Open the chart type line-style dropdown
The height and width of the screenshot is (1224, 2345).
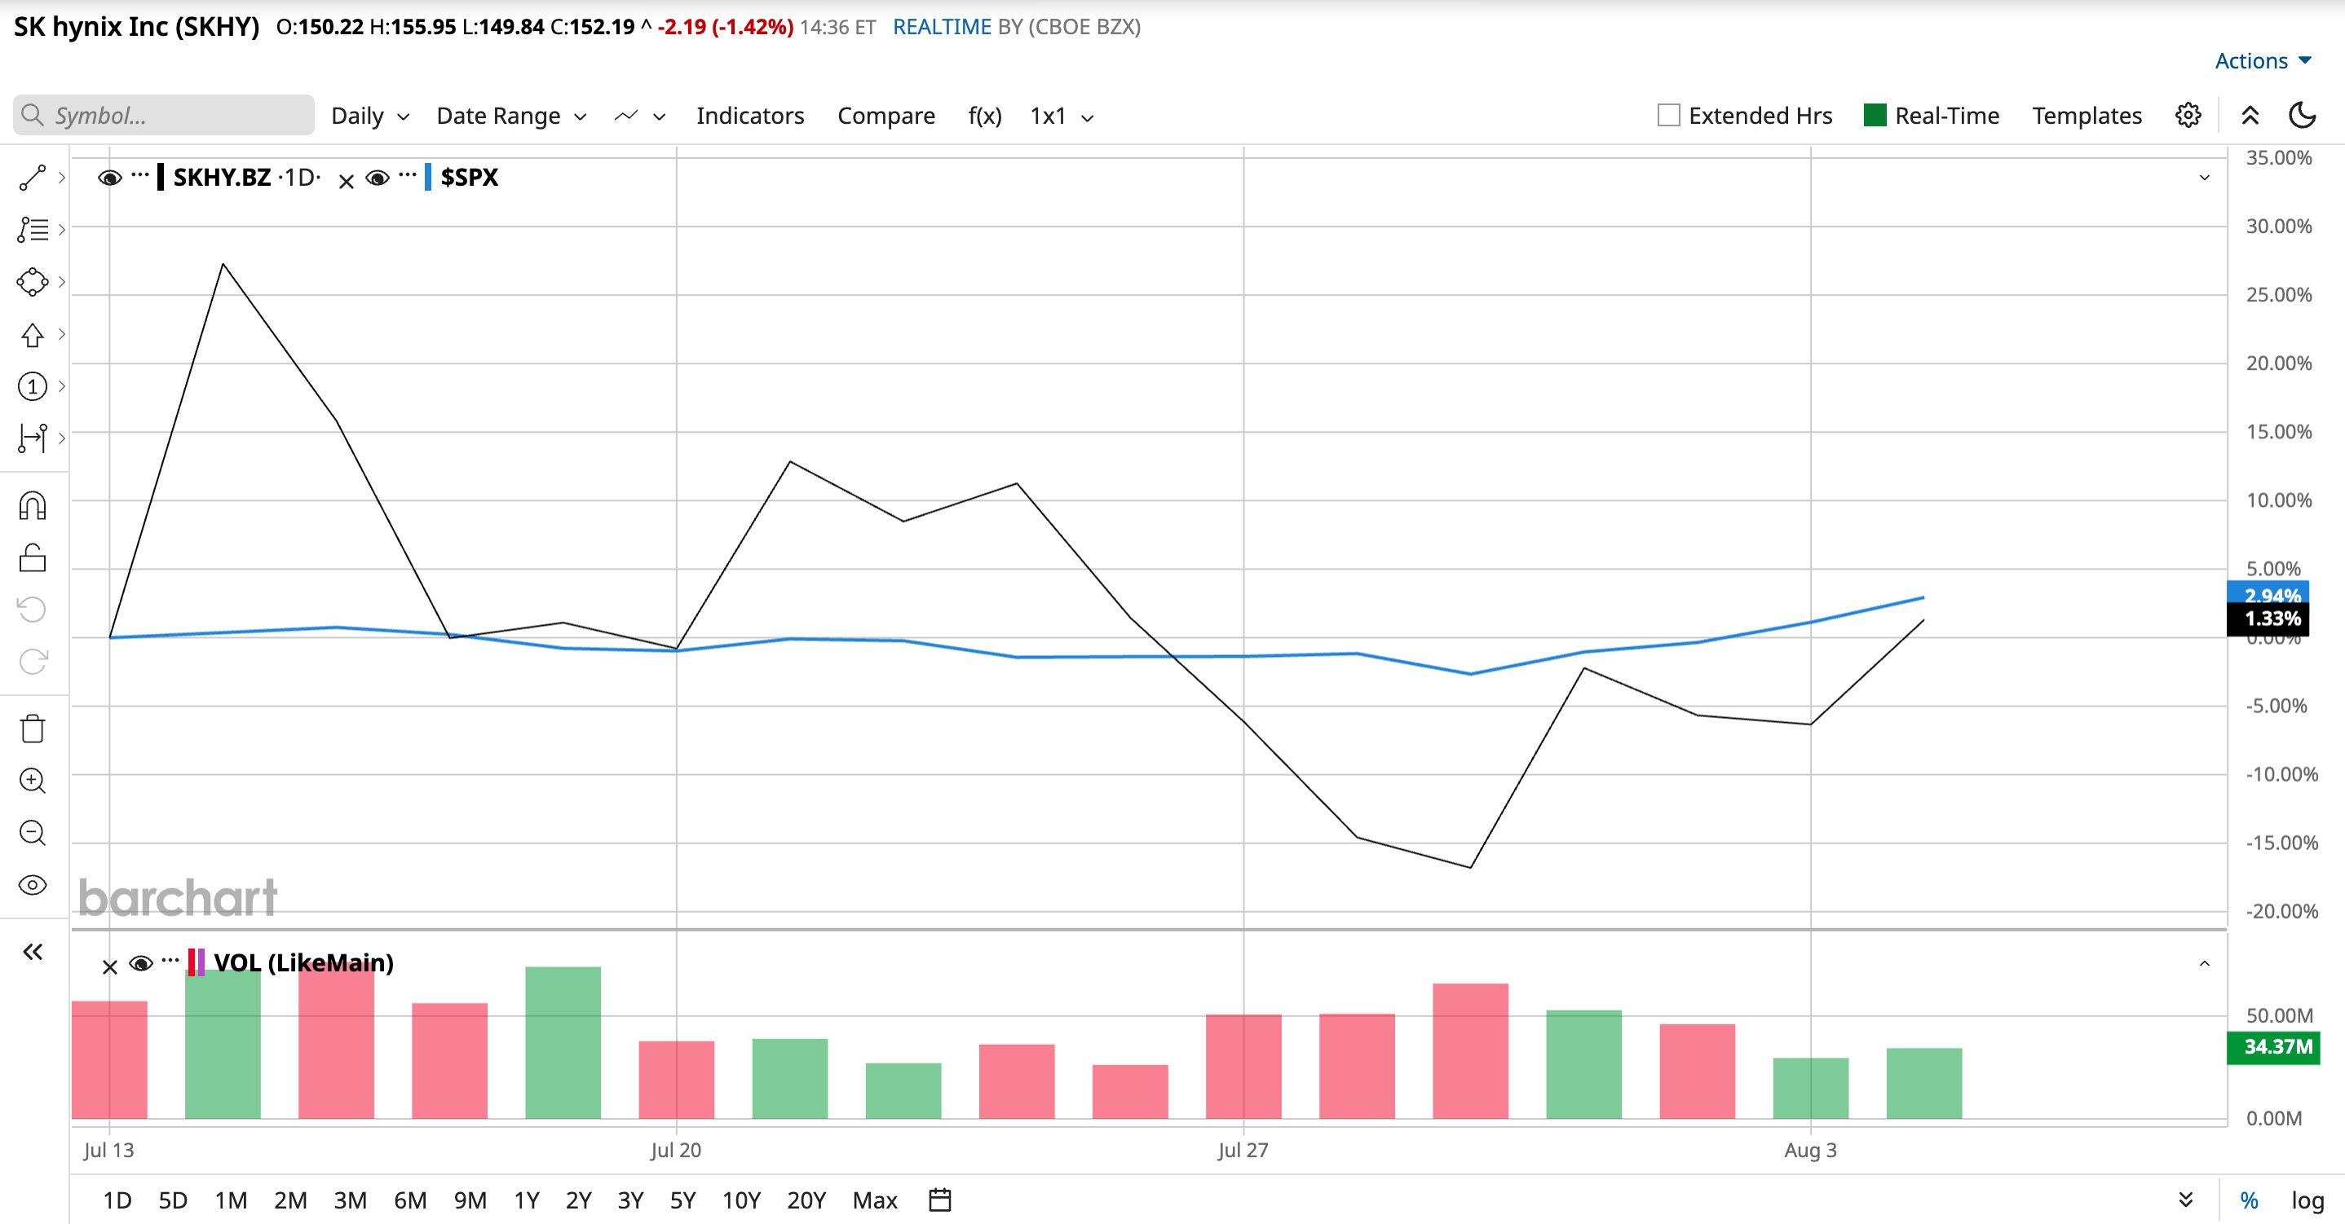[x=640, y=116]
